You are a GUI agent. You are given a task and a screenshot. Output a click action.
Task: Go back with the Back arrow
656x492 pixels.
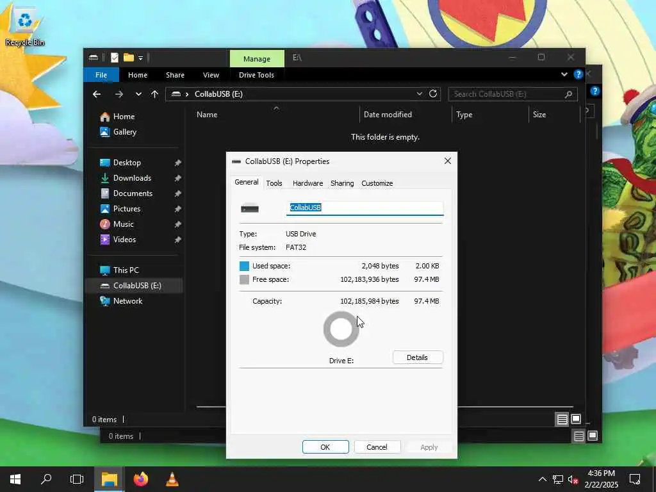[97, 94]
